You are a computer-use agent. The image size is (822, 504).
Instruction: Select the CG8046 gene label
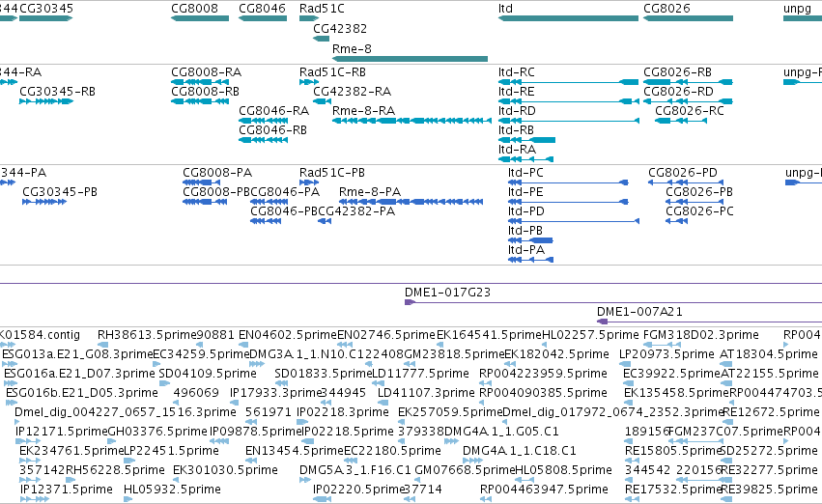[x=262, y=9]
